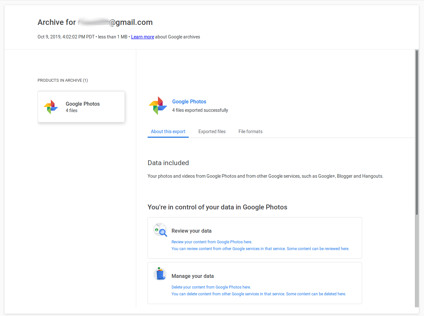Click the Products in Archive (1) label
The height and width of the screenshot is (316, 424).
coord(63,80)
